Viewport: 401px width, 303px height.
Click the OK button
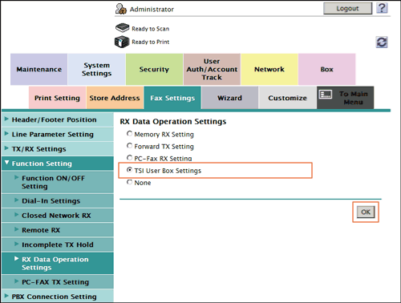tap(366, 212)
